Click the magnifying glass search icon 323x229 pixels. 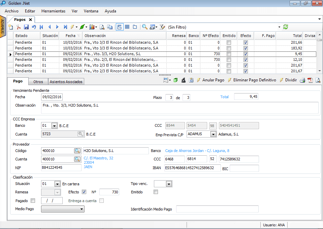click(144, 27)
